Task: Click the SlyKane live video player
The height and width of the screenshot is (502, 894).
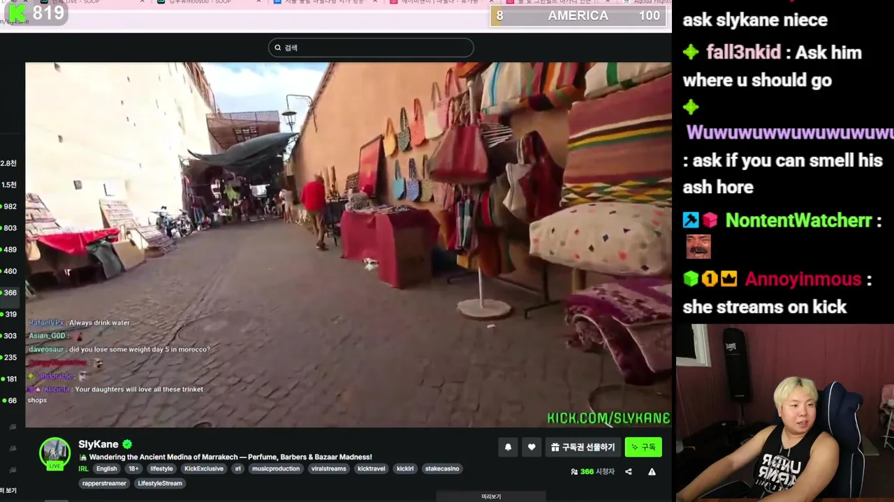Action: pyautogui.click(x=348, y=245)
